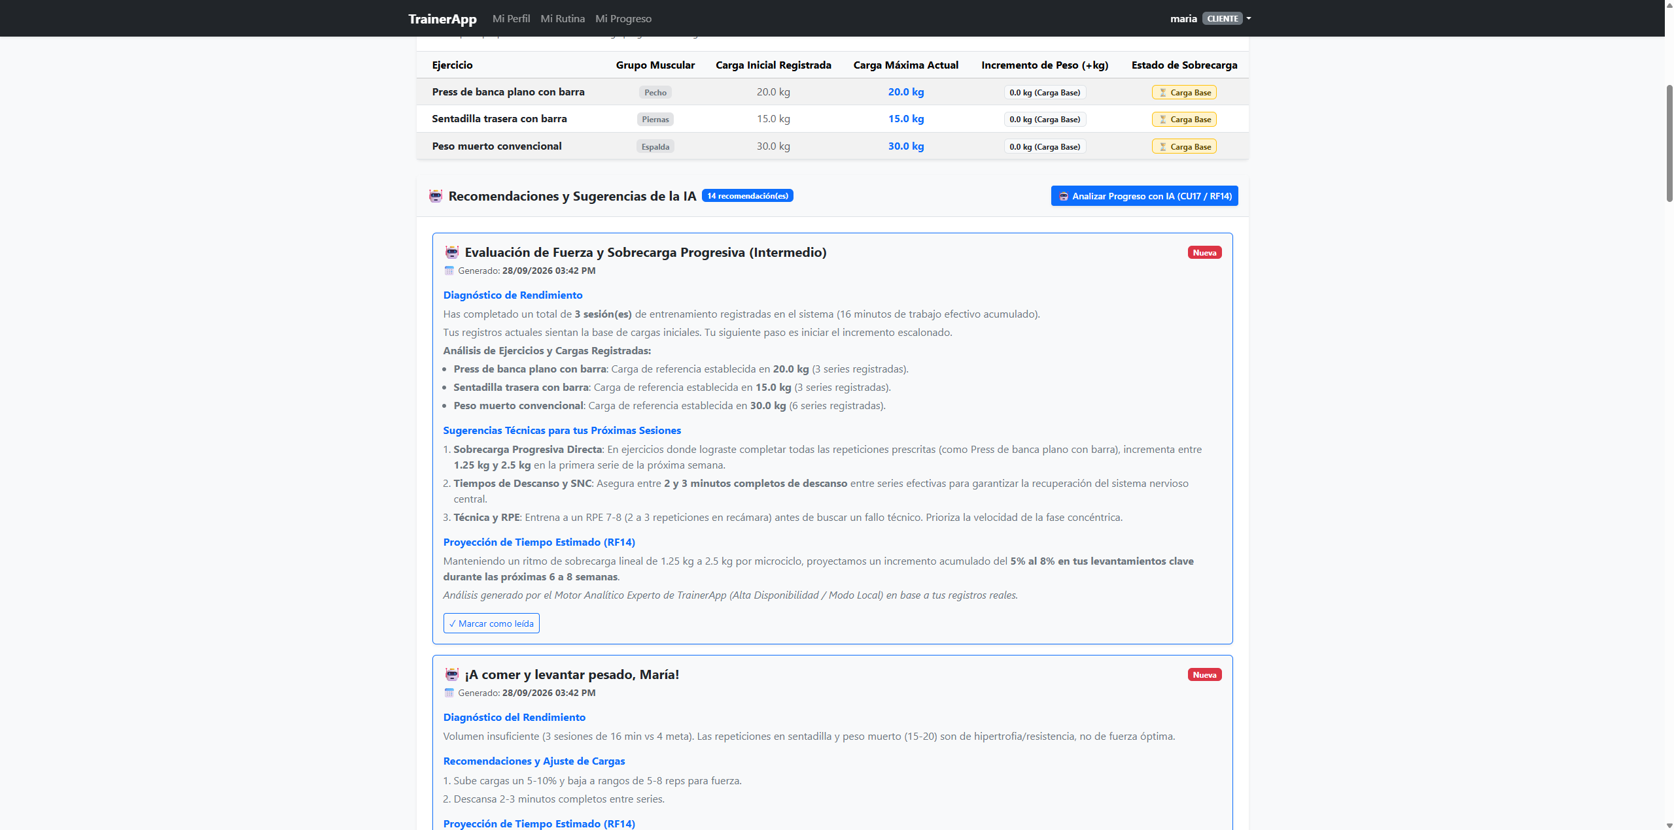Viewport: 1674px width, 830px height.
Task: Click Estado de Sobrecarga column header
Action: [1184, 65]
